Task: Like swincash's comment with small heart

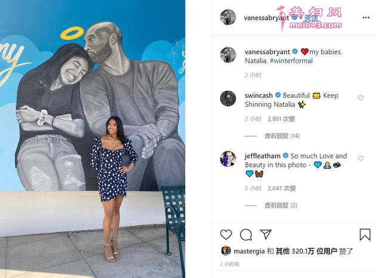Action: point(360,98)
